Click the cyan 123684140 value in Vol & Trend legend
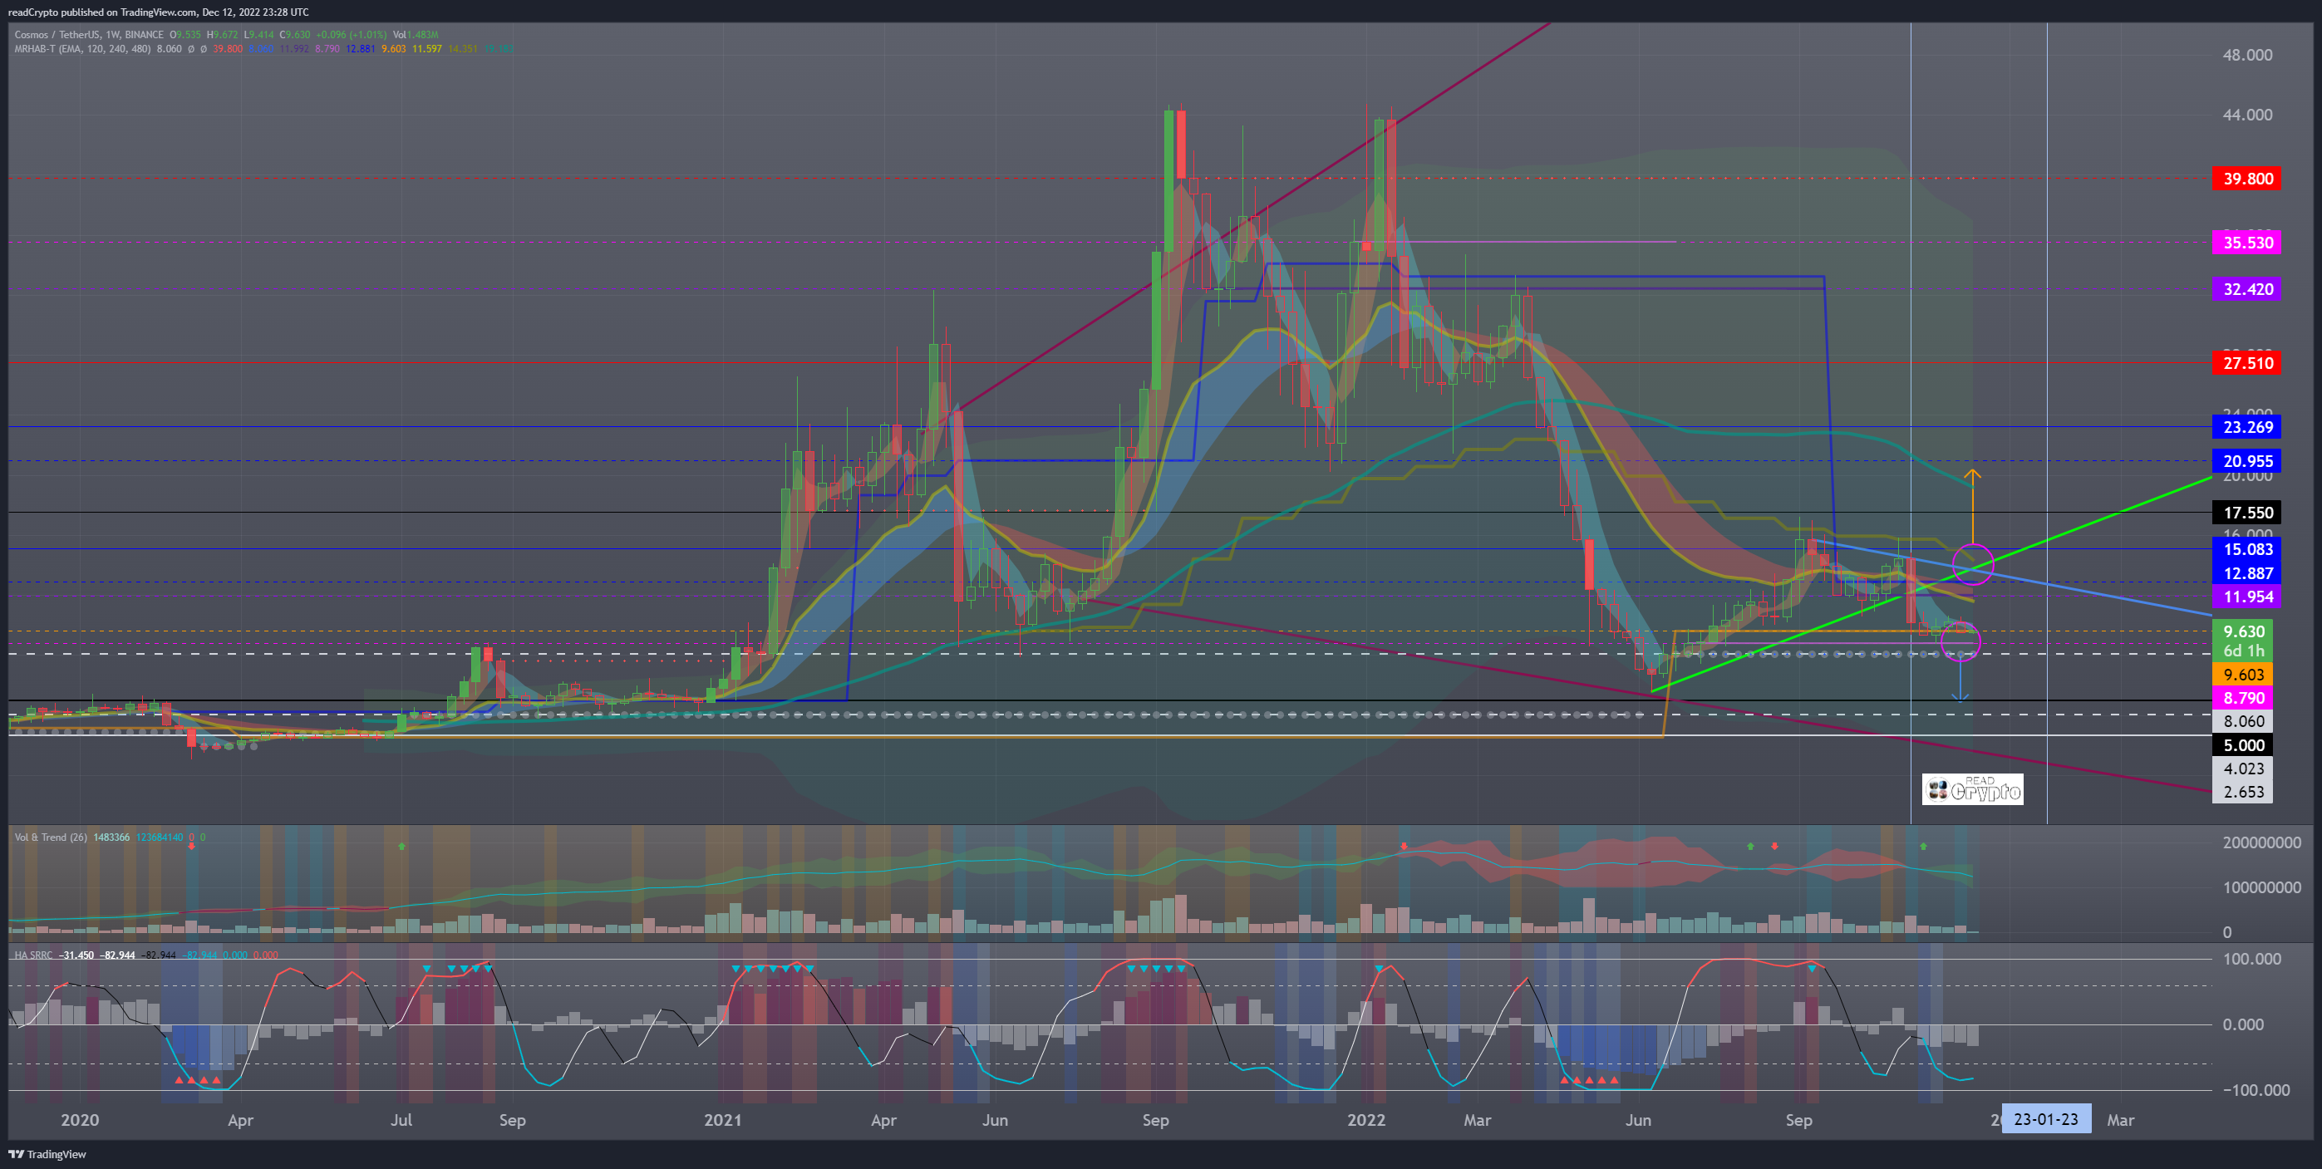This screenshot has width=2322, height=1169. (x=160, y=837)
